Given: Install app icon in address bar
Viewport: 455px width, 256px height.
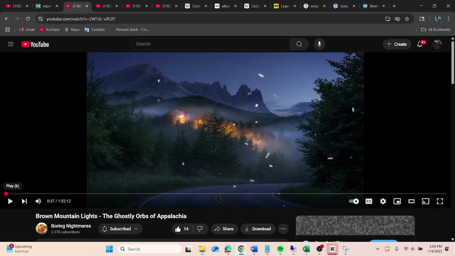Looking at the screenshot, I should tap(388, 19).
